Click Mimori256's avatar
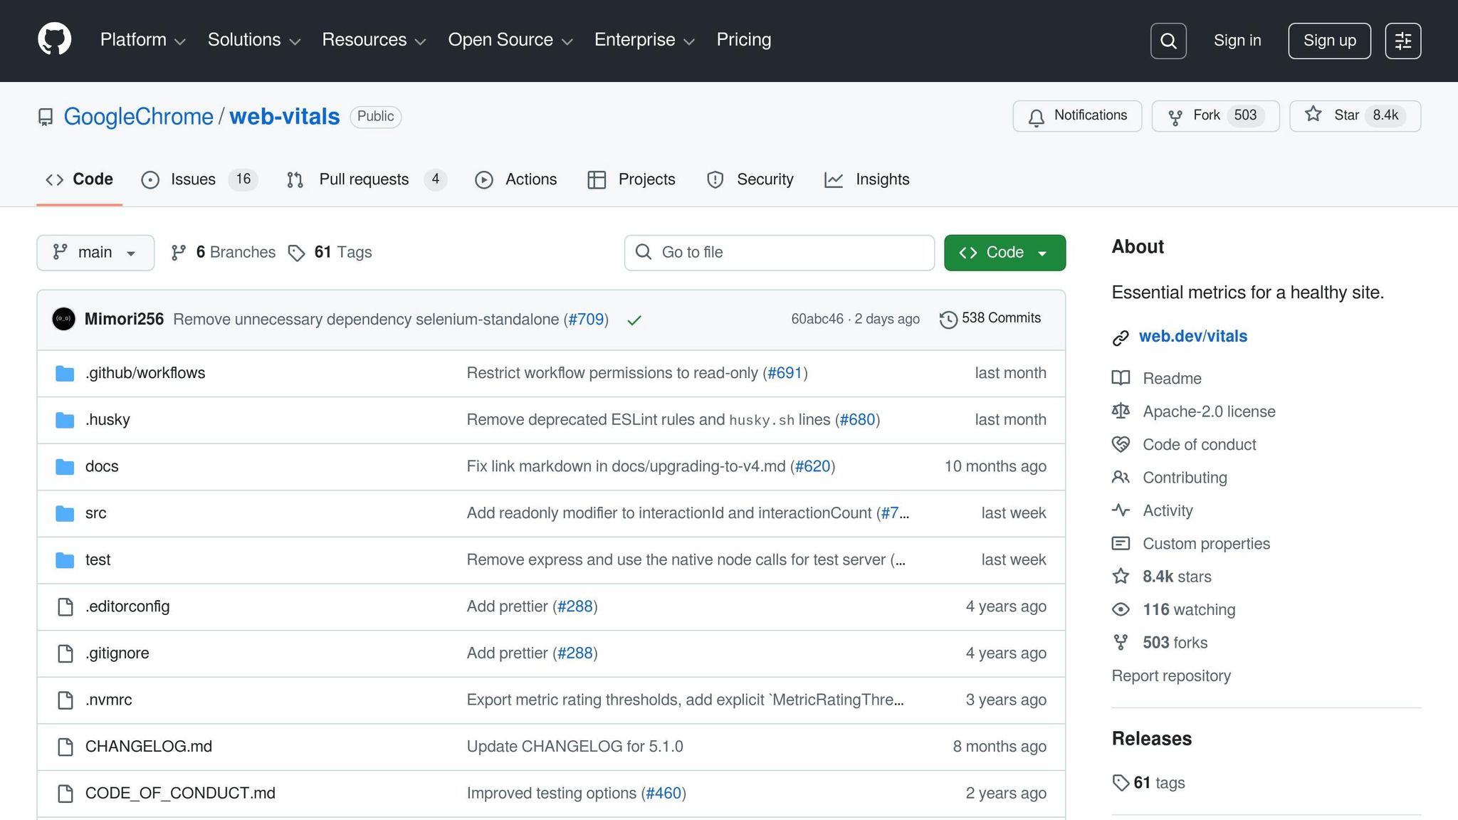The height and width of the screenshot is (820, 1458). pos(64,319)
